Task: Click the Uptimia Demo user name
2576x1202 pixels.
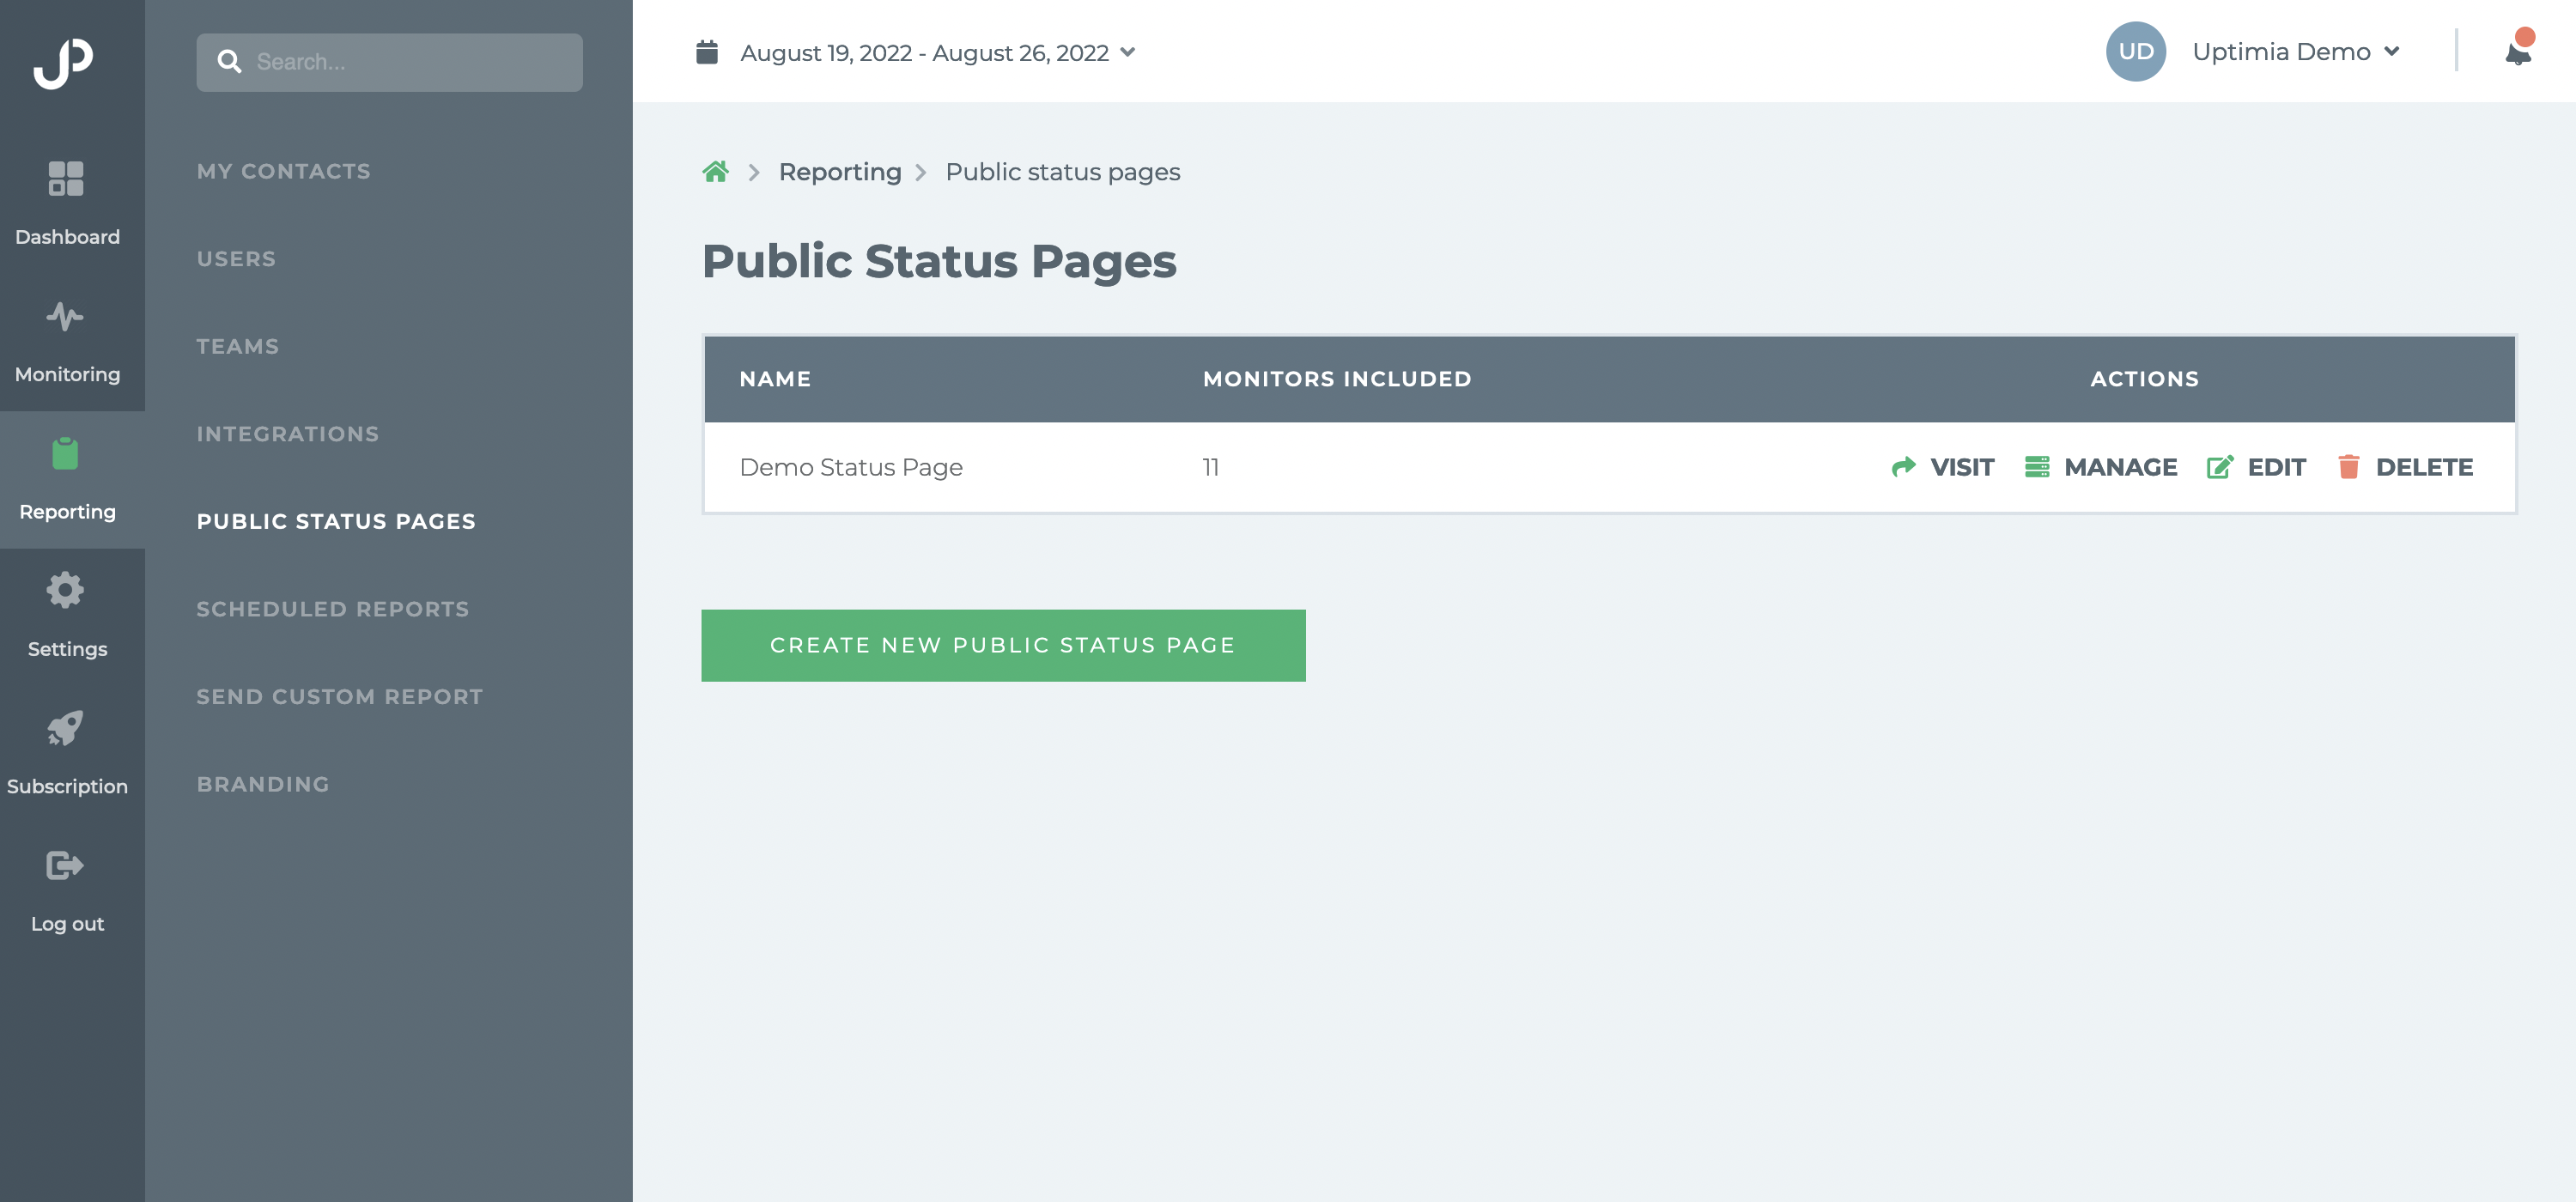Action: click(2281, 52)
